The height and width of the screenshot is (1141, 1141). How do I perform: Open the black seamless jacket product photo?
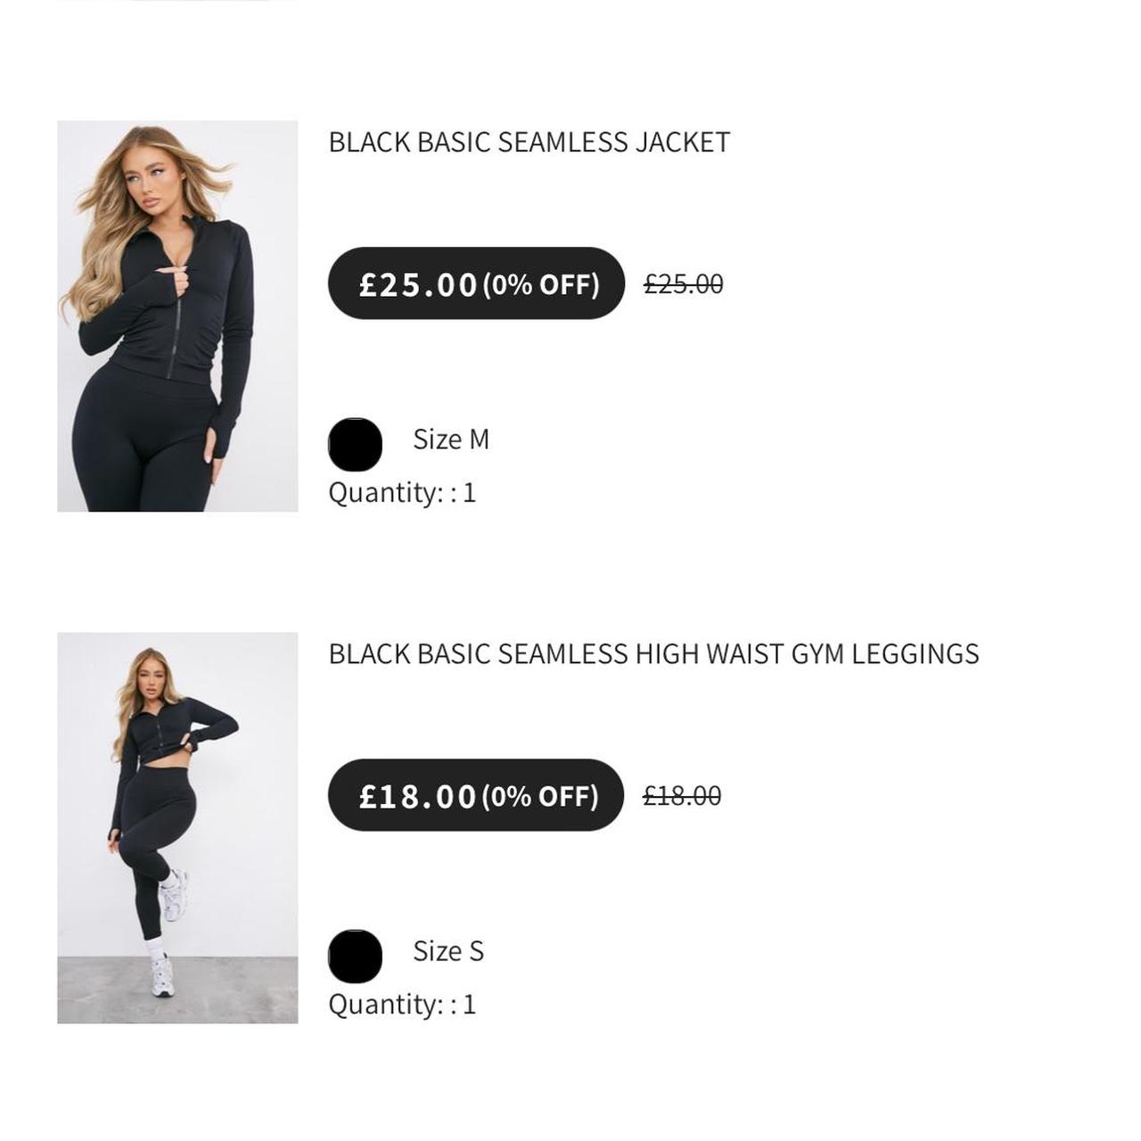click(x=177, y=316)
